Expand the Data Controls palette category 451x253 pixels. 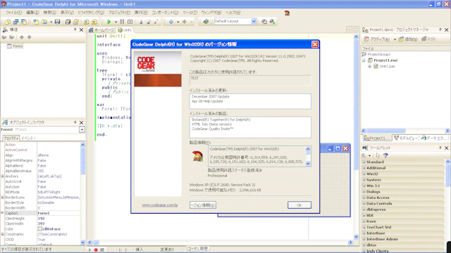tap(364, 204)
